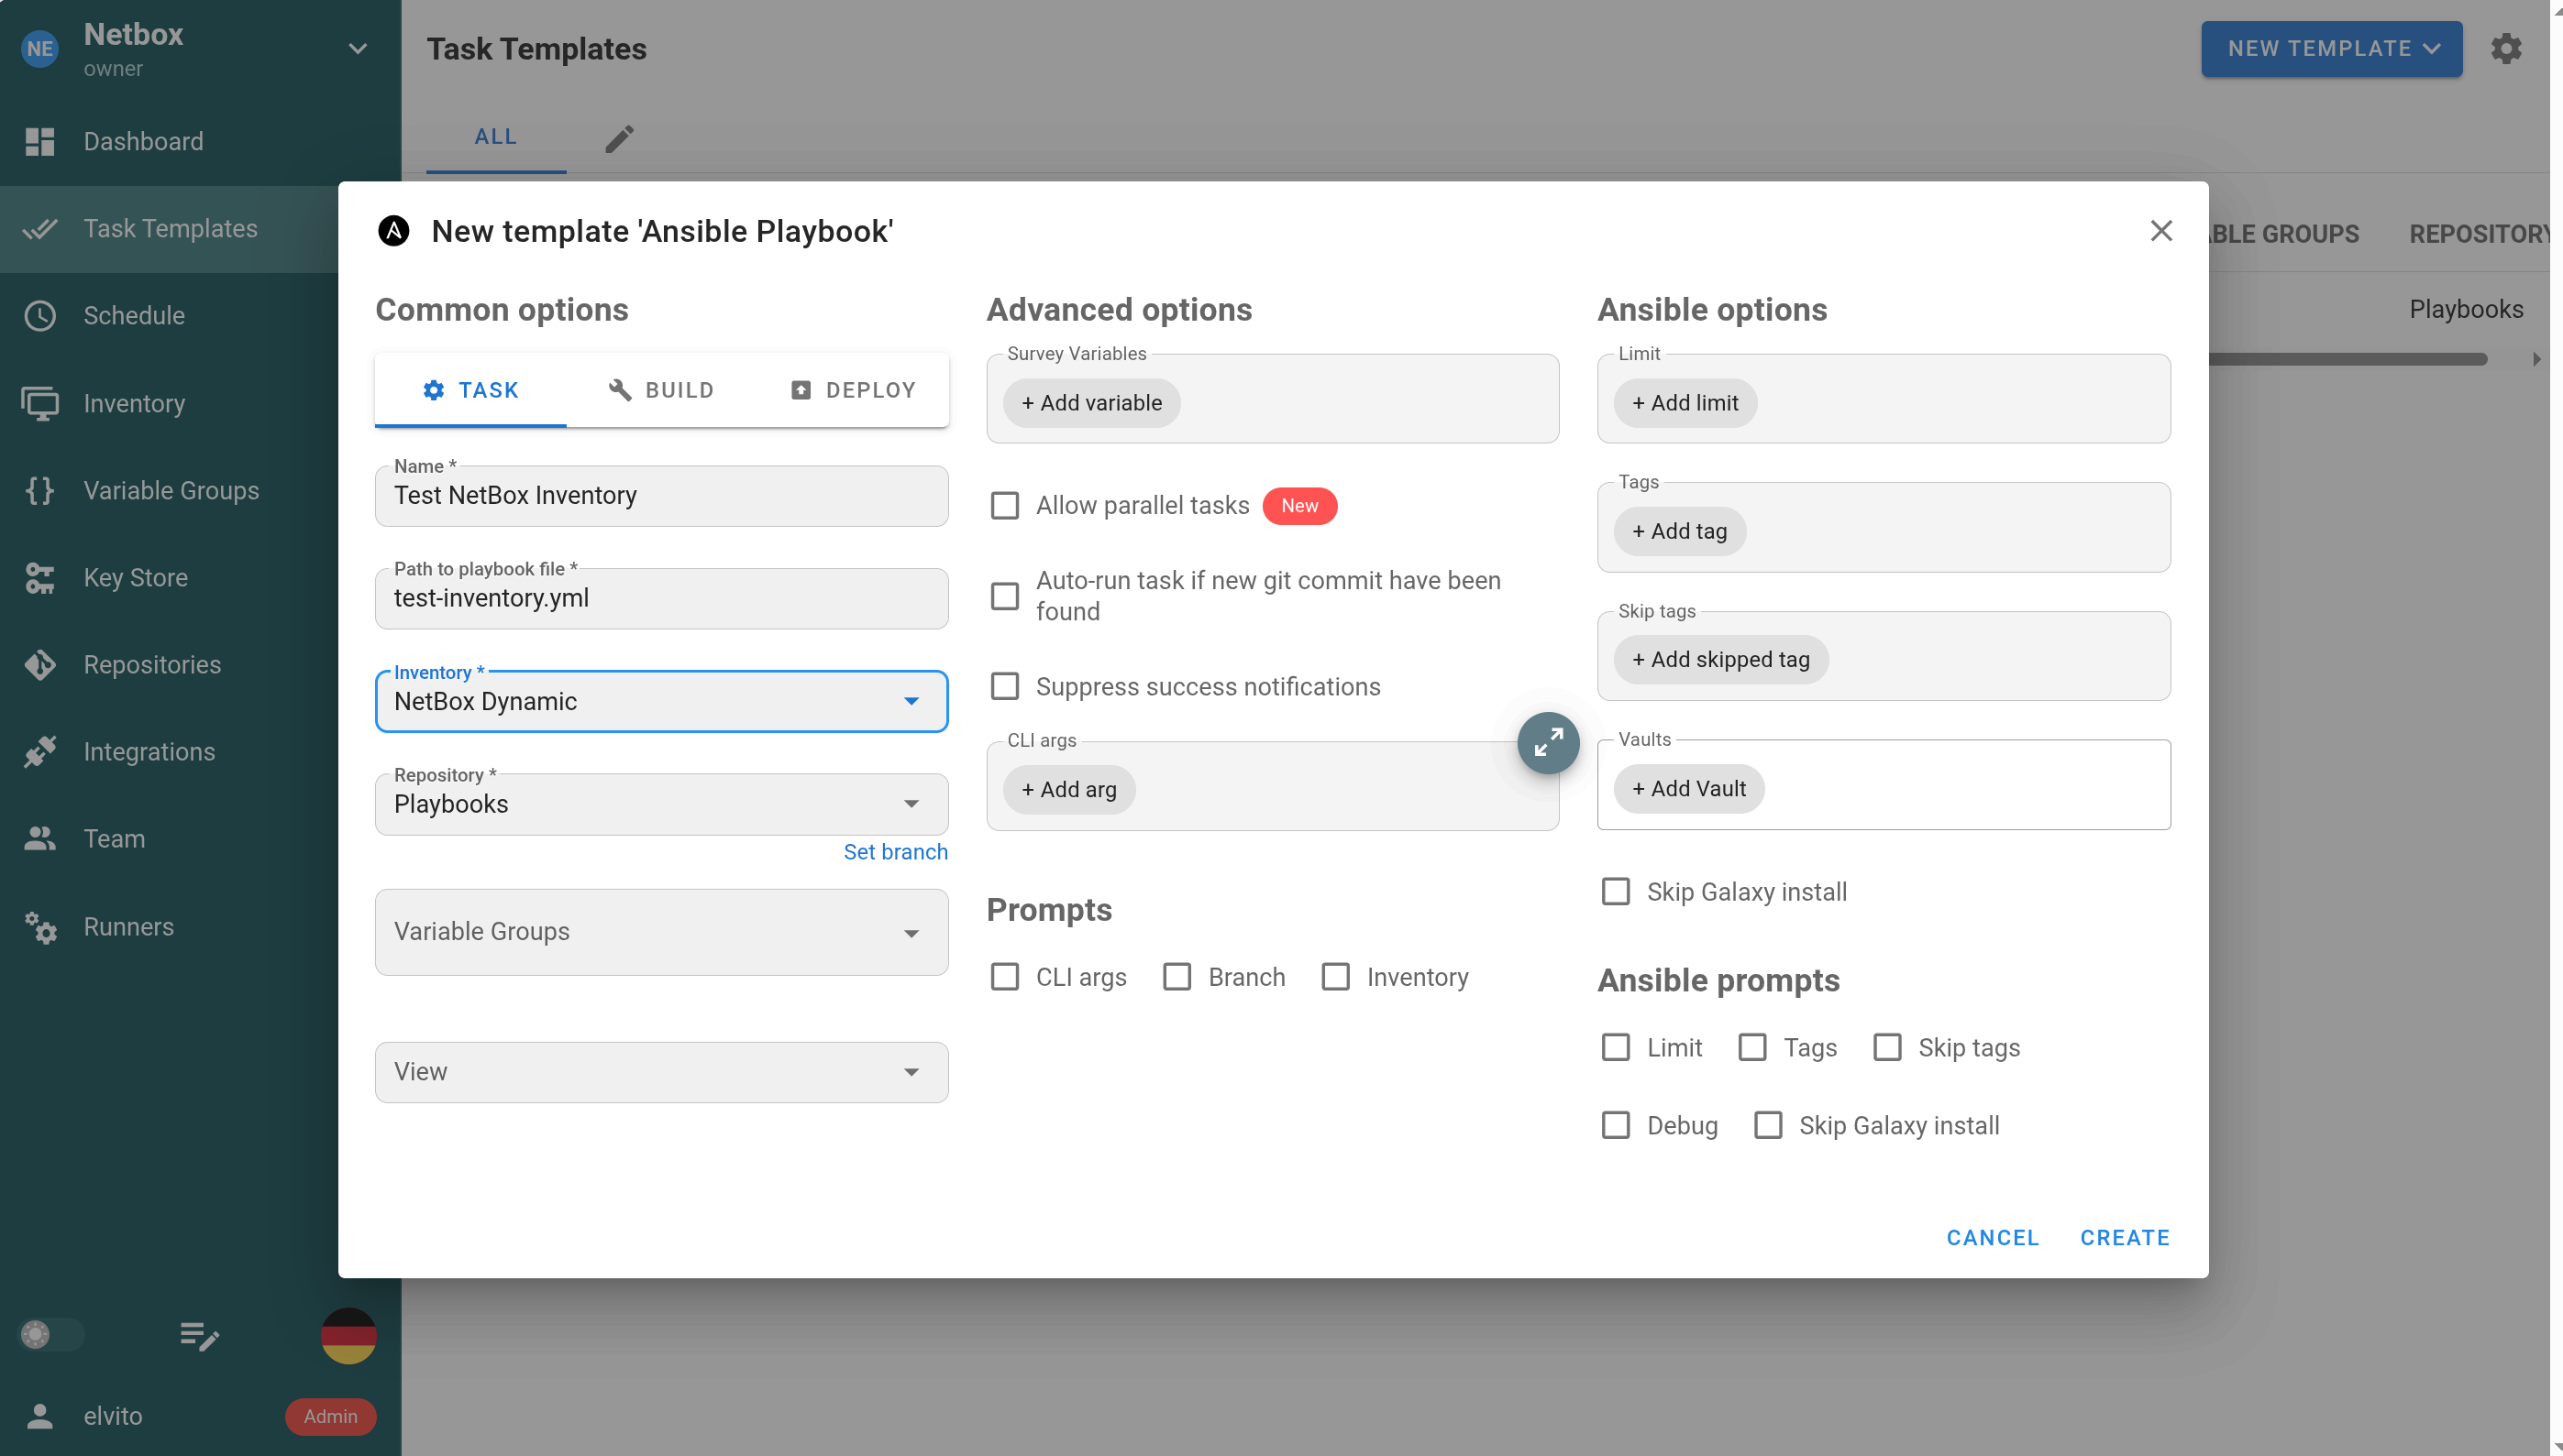Click the scroll-right arrow in the background table
The width and height of the screenshot is (2563, 1456).
coord(2537,359)
